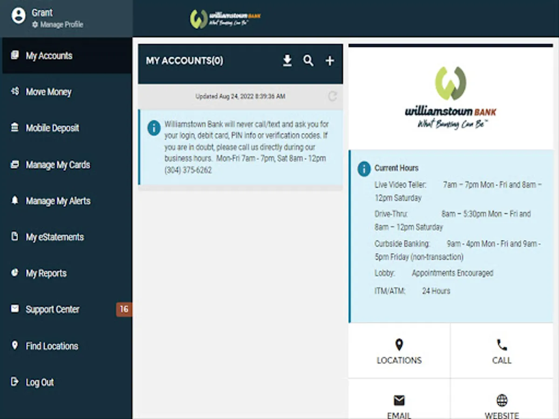
Task: Click the eStatements document icon
Action: [15, 237]
